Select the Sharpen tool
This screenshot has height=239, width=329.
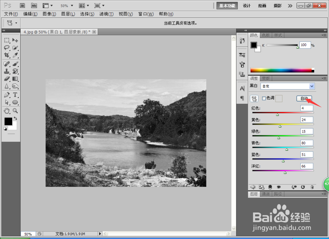pos(7,86)
